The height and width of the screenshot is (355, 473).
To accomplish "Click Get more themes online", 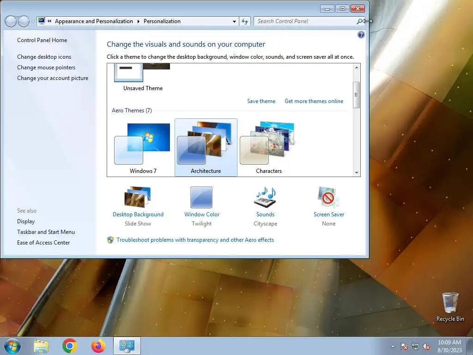I will (314, 101).
